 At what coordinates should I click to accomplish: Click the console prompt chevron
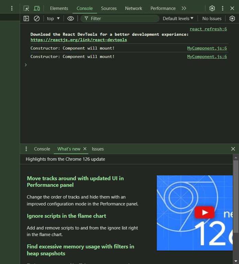click(x=25, y=65)
